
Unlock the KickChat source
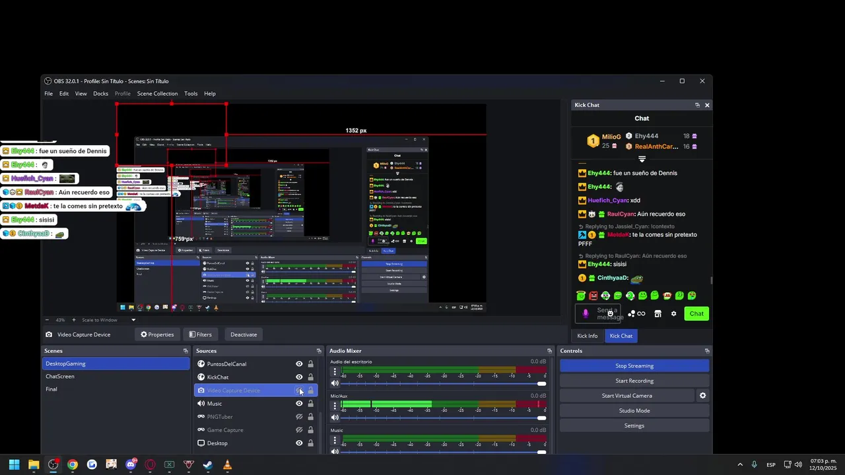click(x=310, y=377)
